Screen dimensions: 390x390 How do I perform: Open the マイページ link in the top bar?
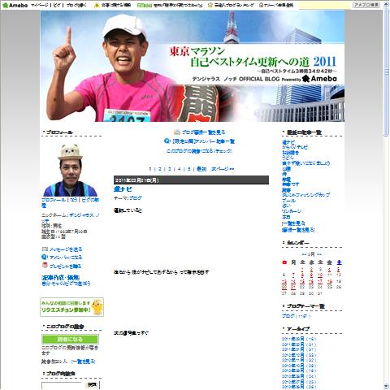tap(40, 5)
